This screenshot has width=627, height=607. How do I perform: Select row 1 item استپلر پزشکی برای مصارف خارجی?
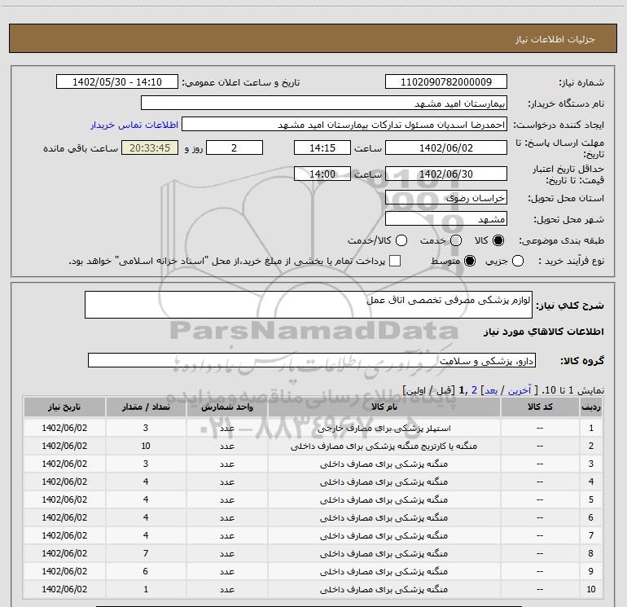click(x=384, y=428)
